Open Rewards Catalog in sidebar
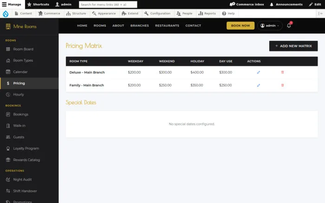This screenshot has height=203, width=325. click(29, 160)
